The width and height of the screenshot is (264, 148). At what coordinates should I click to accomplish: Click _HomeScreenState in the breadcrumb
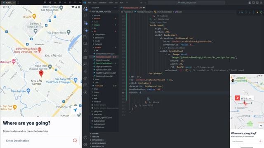tap(165, 12)
